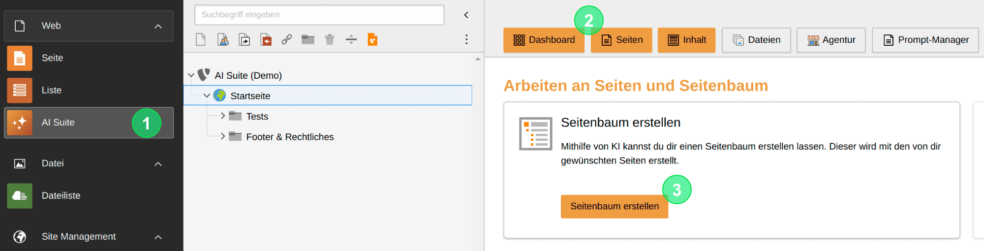The width and height of the screenshot is (984, 251).
Task: Focus the Suchbegriff eingeben search field
Action: pos(319,15)
